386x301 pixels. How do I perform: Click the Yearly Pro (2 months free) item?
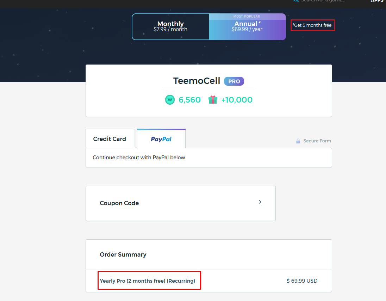point(148,281)
